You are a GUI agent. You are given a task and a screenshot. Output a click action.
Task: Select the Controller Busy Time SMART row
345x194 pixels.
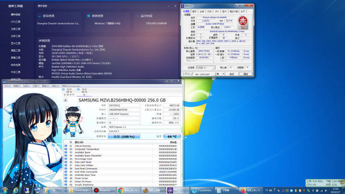click(x=122, y=175)
